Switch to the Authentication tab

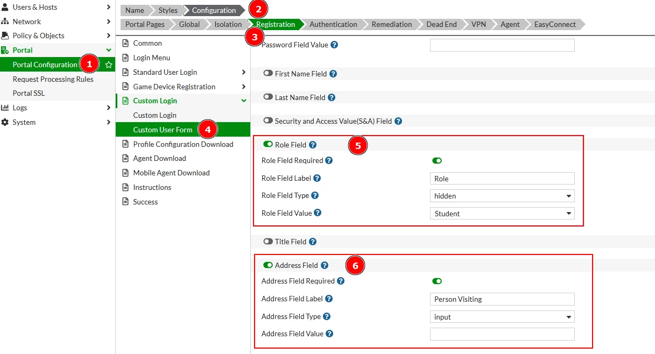click(x=333, y=24)
